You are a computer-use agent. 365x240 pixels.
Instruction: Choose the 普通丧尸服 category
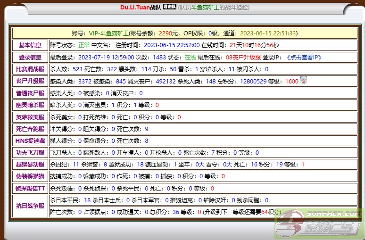(x=30, y=93)
